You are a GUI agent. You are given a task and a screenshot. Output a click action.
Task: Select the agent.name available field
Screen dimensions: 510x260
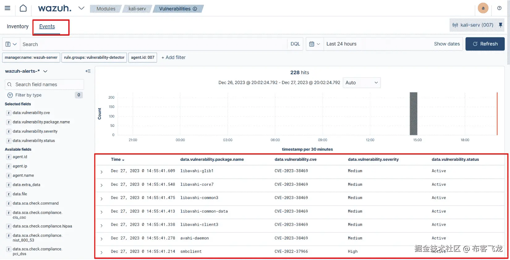pyautogui.click(x=23, y=175)
